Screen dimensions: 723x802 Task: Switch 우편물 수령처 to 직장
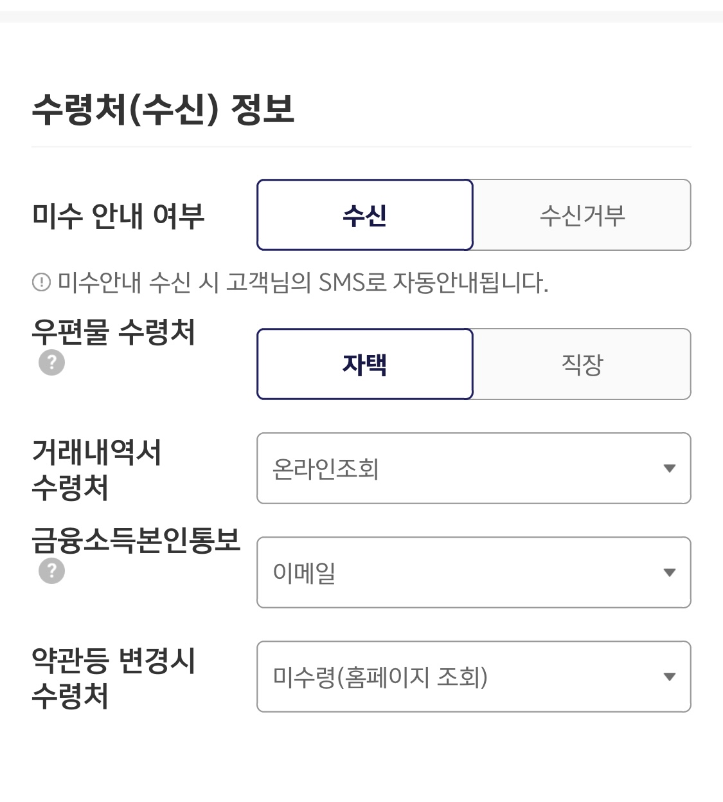click(582, 364)
